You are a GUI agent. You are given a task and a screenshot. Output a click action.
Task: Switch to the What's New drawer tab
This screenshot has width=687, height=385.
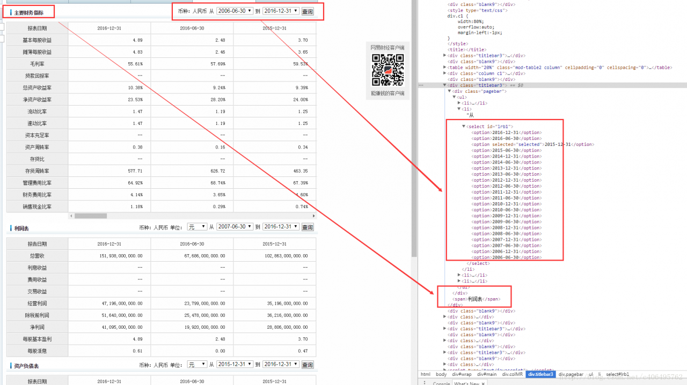tap(466, 383)
